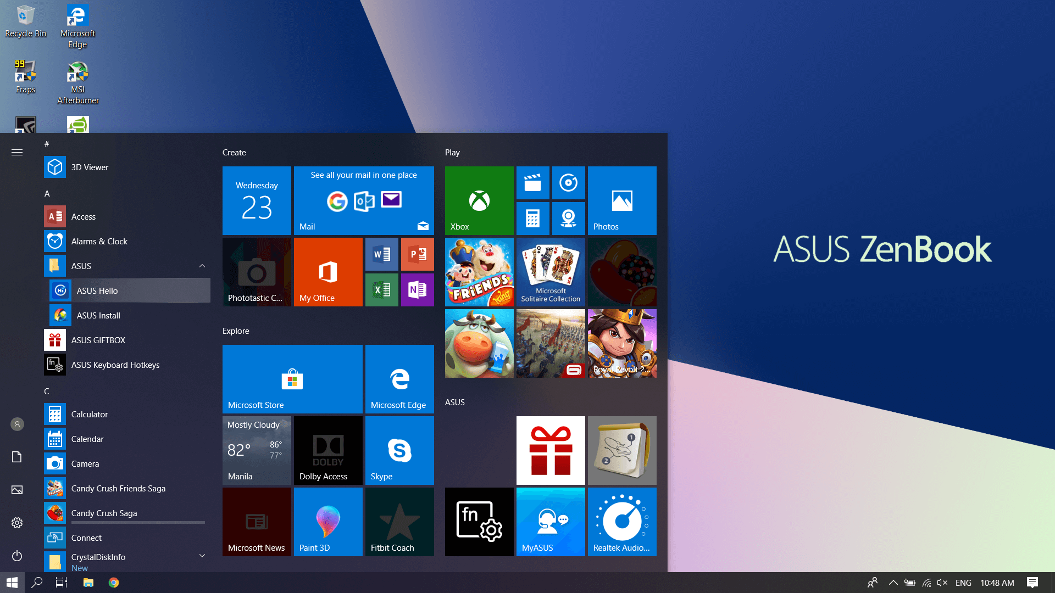Open the user account button in Start sidebar
The height and width of the screenshot is (593, 1055).
pyautogui.click(x=17, y=424)
